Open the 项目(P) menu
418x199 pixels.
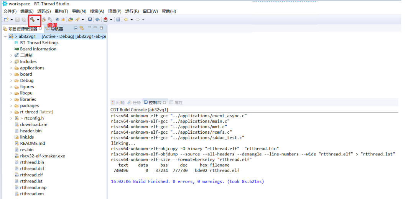tap(115, 11)
